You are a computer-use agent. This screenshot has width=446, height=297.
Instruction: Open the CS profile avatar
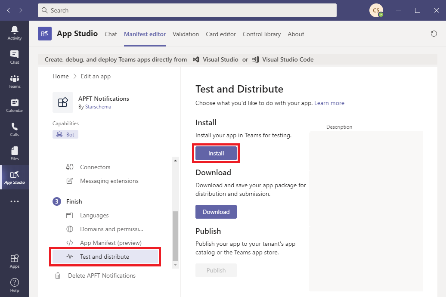(376, 10)
